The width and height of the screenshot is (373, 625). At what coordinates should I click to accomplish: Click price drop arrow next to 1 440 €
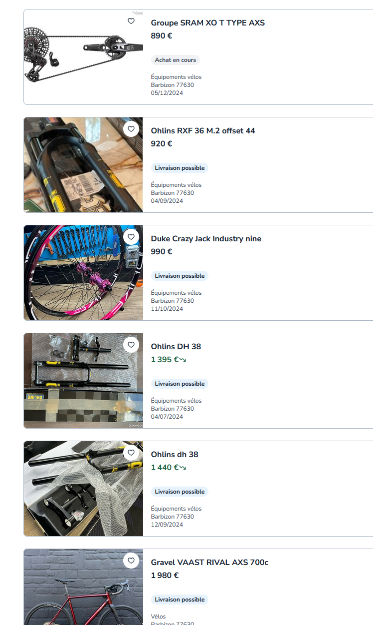(x=183, y=468)
